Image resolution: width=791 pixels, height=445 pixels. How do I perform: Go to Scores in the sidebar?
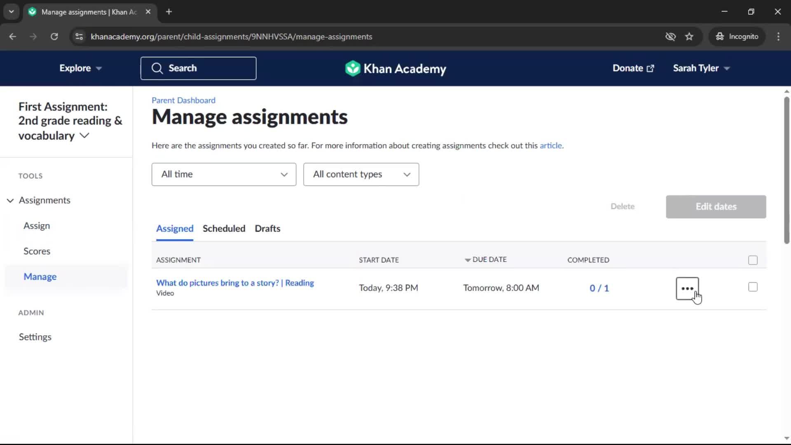tap(37, 251)
